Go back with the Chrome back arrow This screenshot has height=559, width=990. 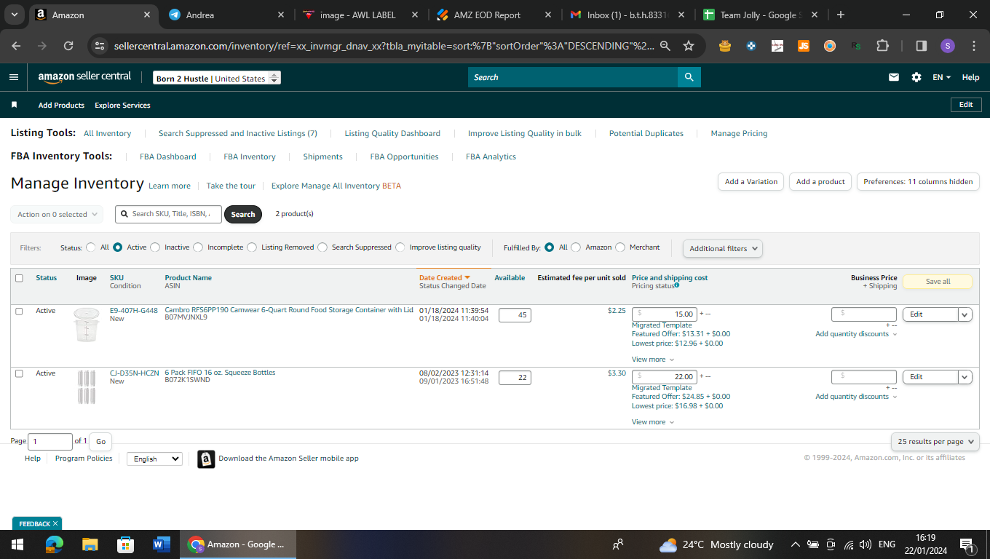click(16, 46)
